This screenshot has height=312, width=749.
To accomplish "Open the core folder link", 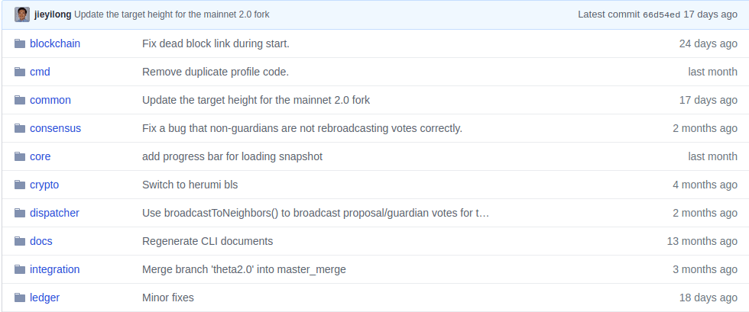I will click(41, 156).
